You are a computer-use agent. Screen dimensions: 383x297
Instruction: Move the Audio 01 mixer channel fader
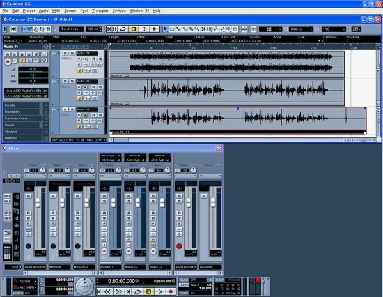[x=113, y=202]
